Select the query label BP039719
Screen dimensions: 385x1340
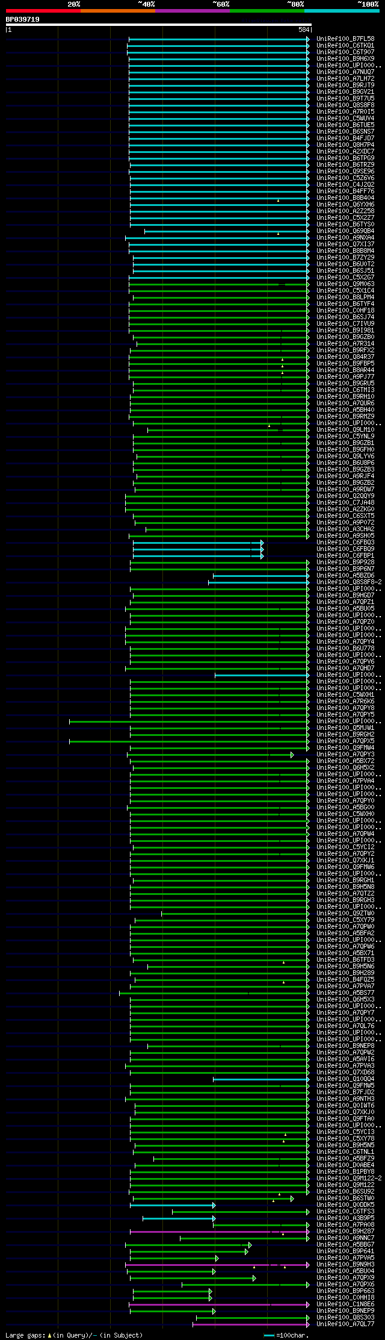tap(23, 19)
